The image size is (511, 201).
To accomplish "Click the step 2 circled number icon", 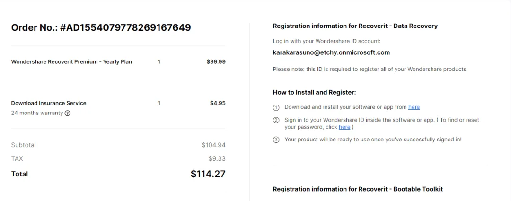I will click(276, 120).
